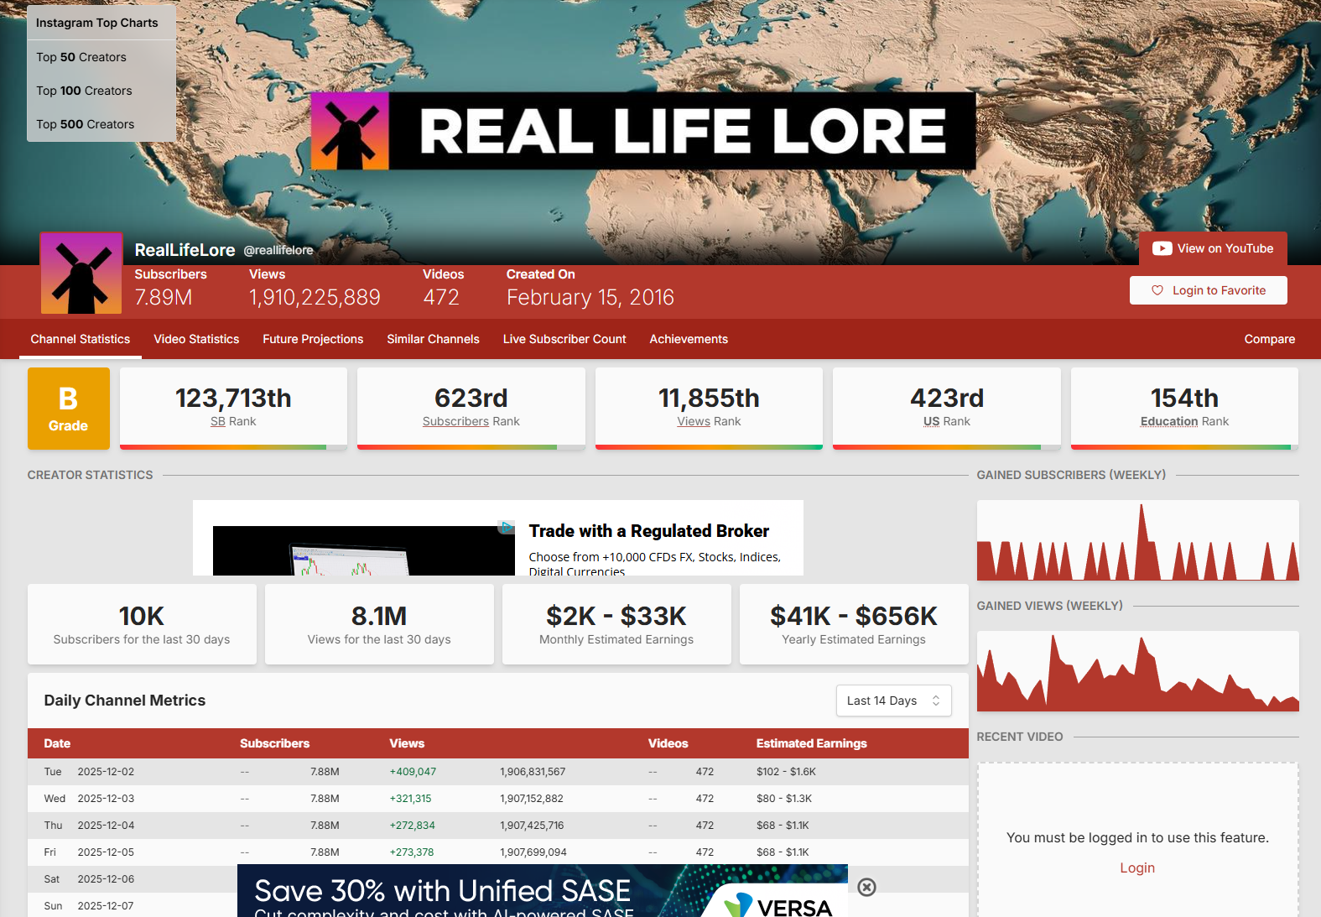Click the AdChoices icon on broker ad
The height and width of the screenshot is (917, 1321).
(x=507, y=527)
